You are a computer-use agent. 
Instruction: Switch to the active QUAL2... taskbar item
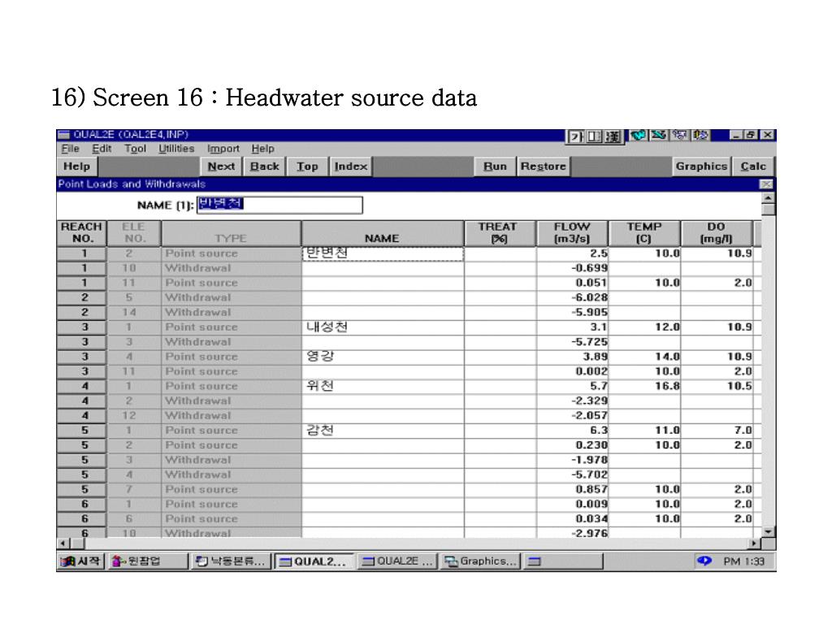pos(314,561)
